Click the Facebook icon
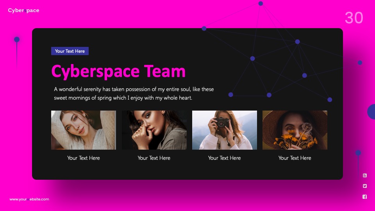The image size is (375, 211). [364, 197]
